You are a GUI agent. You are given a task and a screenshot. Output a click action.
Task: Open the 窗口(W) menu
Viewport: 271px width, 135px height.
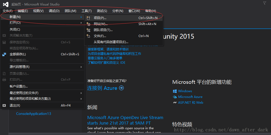(134, 11)
